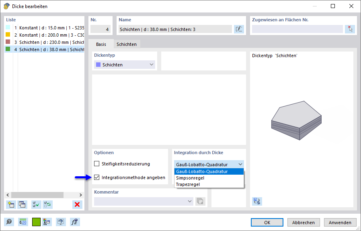Click the select surfaces picker icon
Viewport: 361px width, 231px height.
tap(350, 29)
